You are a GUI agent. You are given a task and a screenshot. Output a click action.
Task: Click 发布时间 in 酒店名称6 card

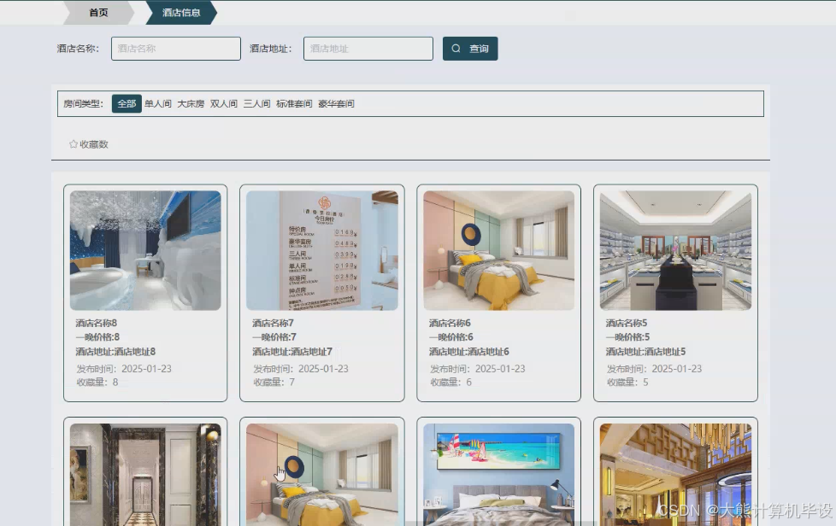478,368
